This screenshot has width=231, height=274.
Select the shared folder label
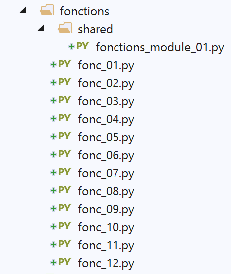point(95,29)
